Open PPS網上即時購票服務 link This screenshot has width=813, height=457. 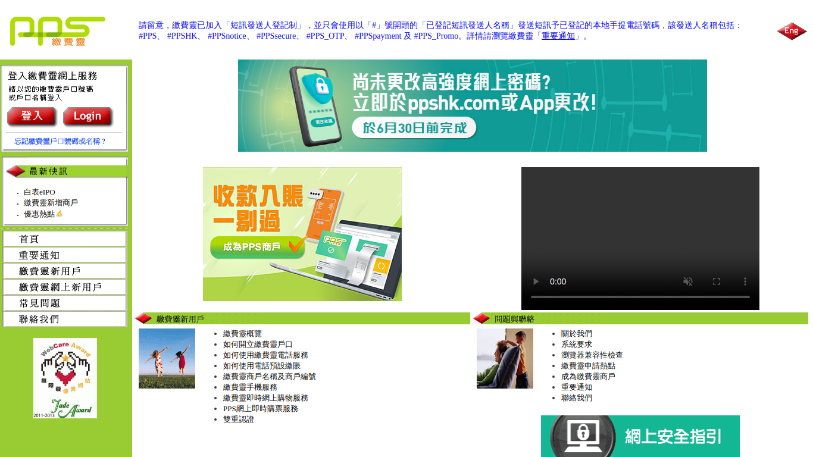pyautogui.click(x=261, y=409)
